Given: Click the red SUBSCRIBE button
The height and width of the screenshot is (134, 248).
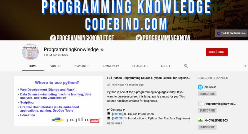Looking at the screenshot, I should 217,52.
